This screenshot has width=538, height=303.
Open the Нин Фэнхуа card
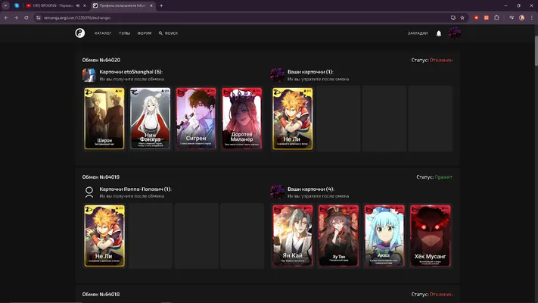[x=151, y=118]
